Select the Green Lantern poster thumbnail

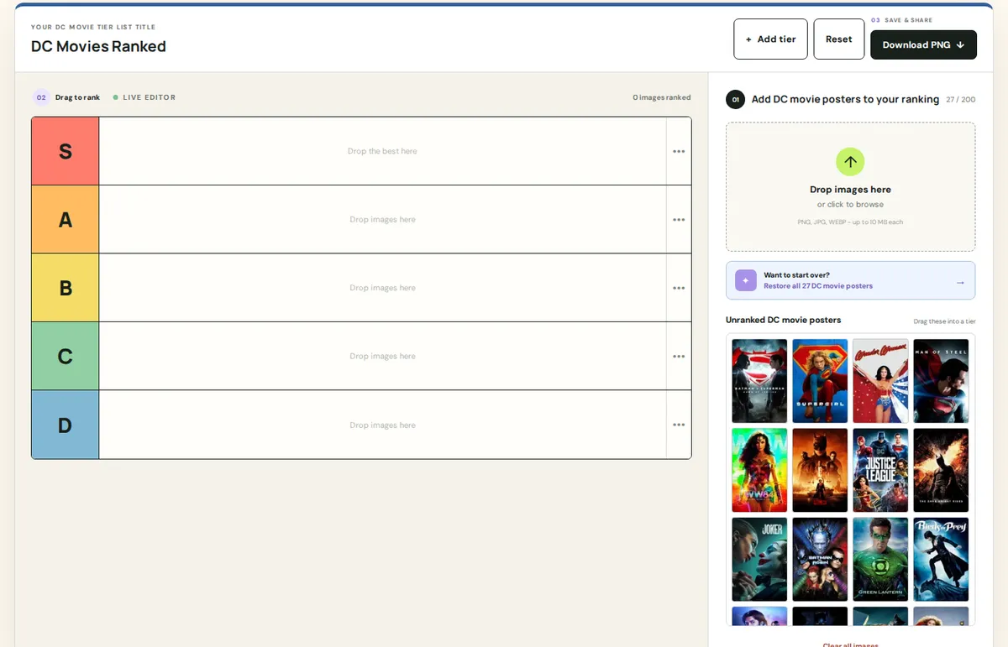[880, 559]
